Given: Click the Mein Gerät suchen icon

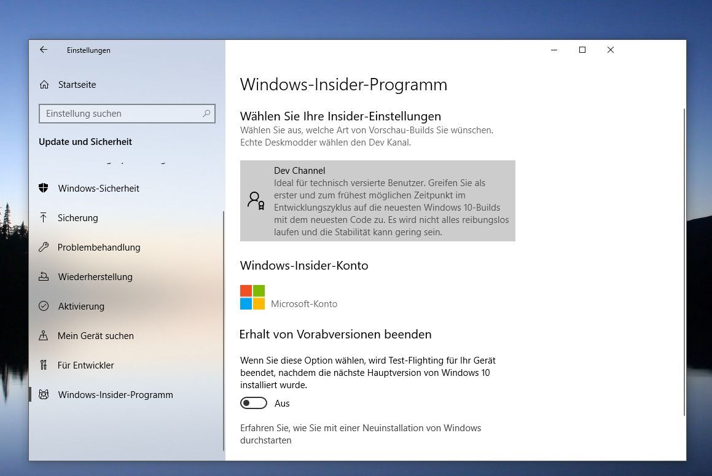Looking at the screenshot, I should click(44, 335).
